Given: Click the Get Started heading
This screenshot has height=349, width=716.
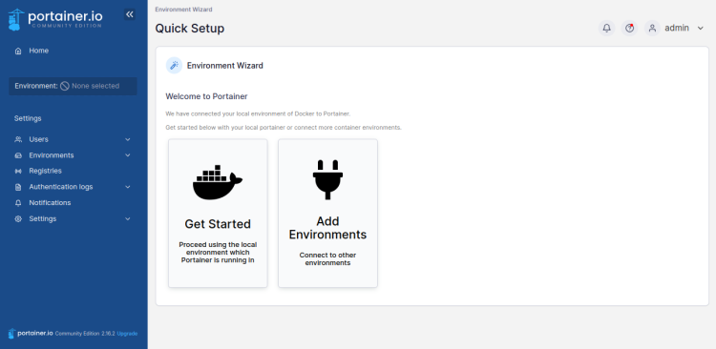Looking at the screenshot, I should click(x=218, y=224).
